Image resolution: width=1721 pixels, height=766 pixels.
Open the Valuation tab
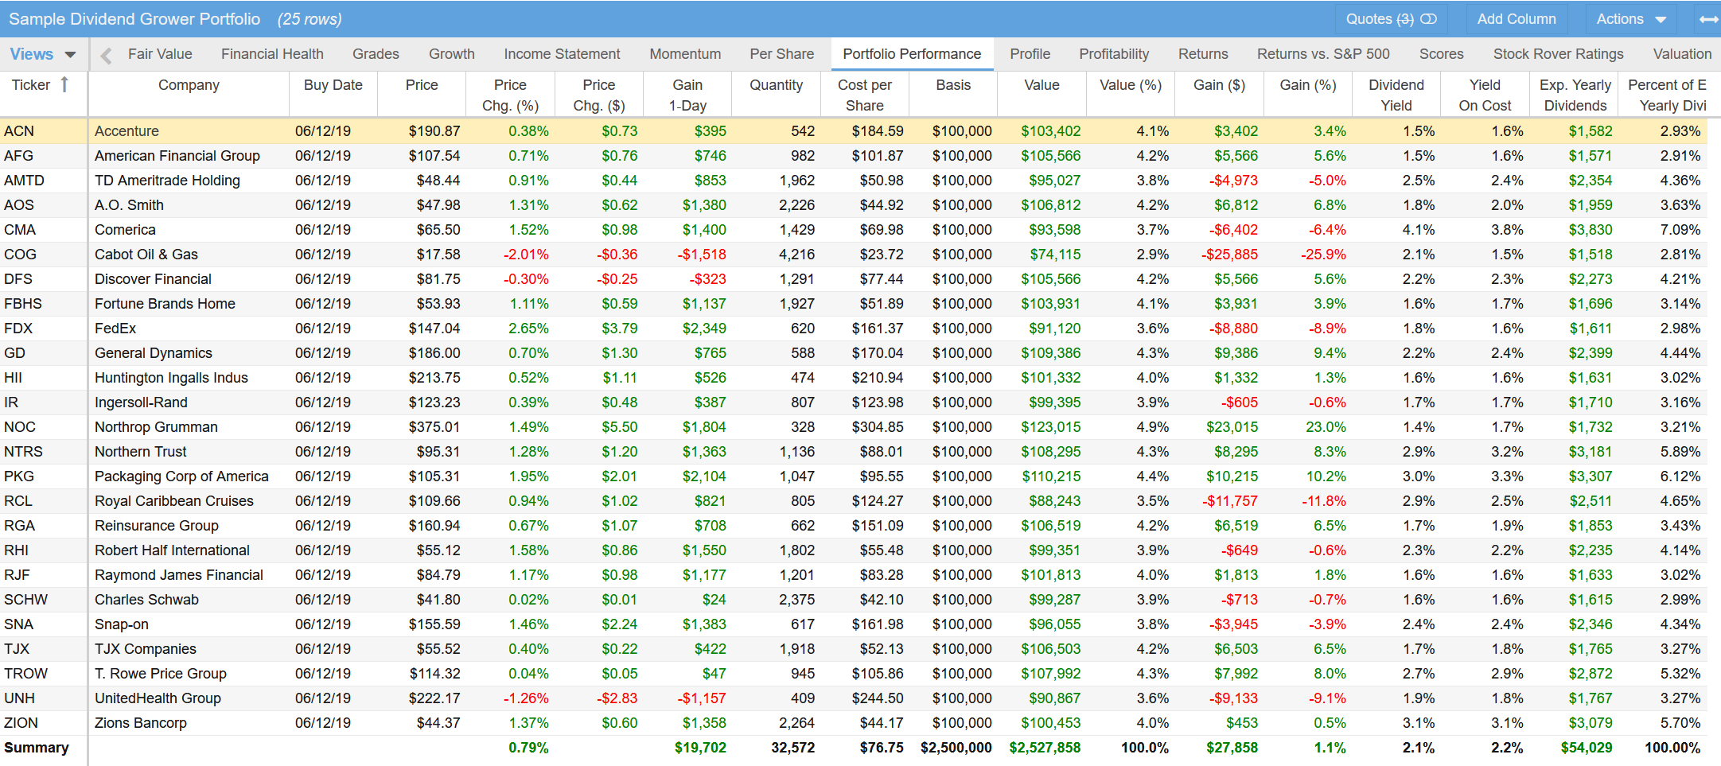coord(1682,54)
